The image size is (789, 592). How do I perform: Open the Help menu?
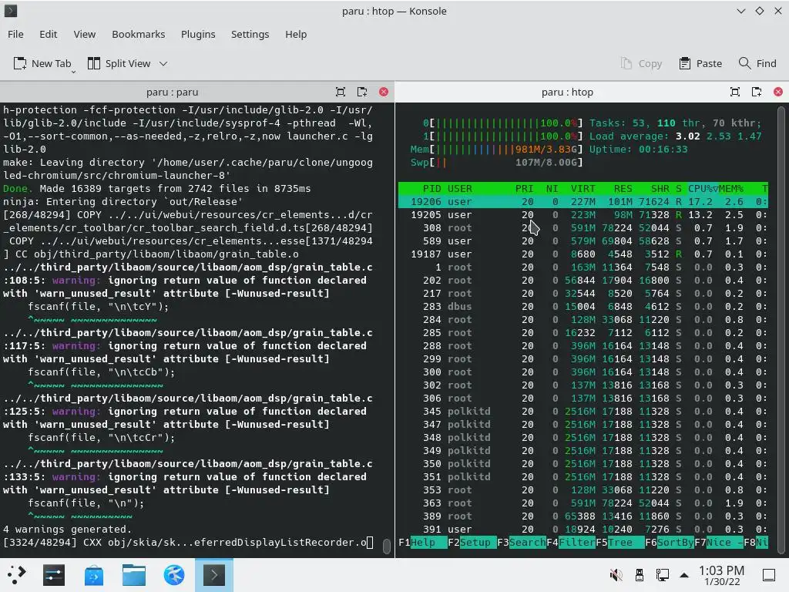pyautogui.click(x=295, y=34)
